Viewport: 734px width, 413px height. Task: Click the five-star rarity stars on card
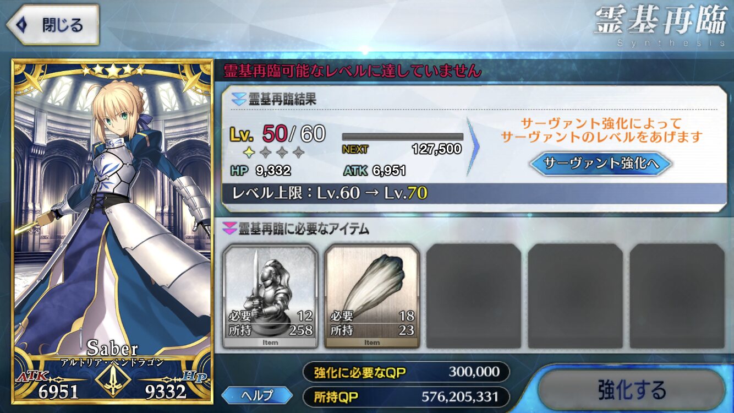click(x=113, y=70)
